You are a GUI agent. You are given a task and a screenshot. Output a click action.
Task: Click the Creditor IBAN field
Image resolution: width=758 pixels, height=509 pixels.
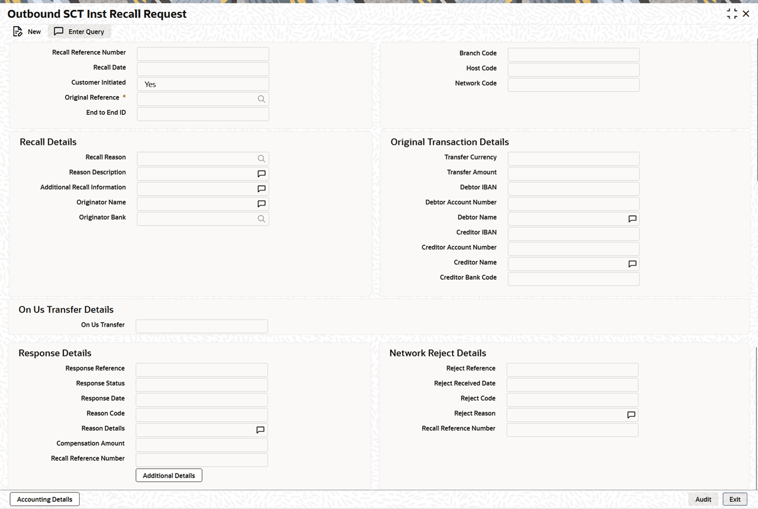coord(573,234)
